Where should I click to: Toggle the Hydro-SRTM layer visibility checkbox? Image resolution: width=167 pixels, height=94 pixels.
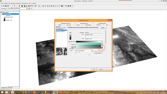click(x=3, y=14)
